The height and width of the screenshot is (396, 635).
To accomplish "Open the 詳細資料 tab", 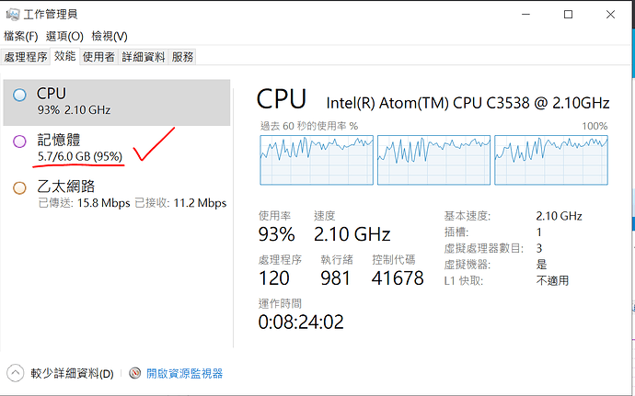I will pos(143,57).
